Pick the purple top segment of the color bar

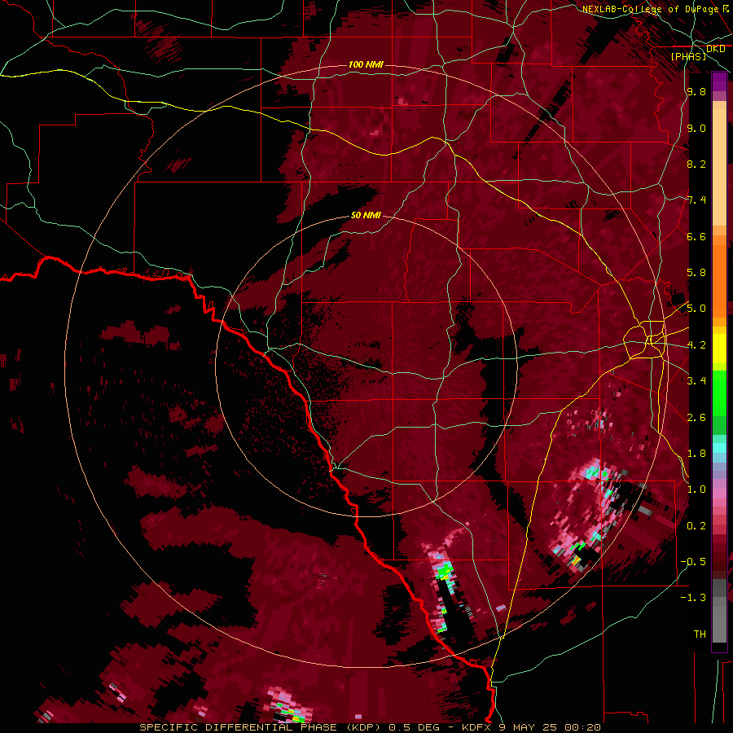tap(719, 81)
